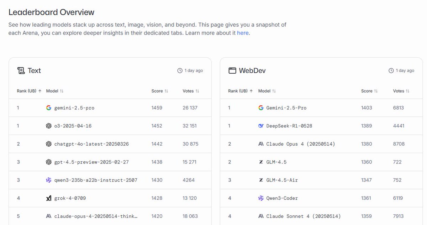Click the Anthropic logo beside Claude Opus 4
The height and width of the screenshot is (225, 427).
[261, 144]
